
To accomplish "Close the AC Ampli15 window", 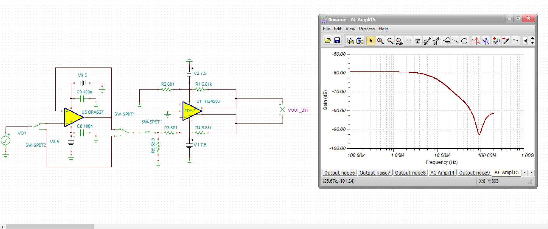I will 528,19.
